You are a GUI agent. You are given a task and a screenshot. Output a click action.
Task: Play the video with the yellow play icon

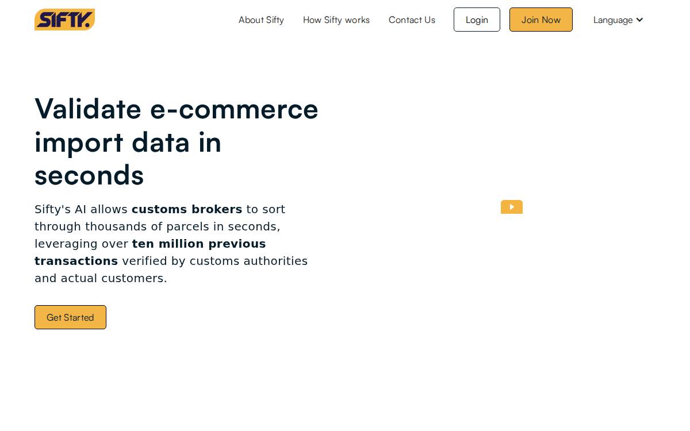pos(512,207)
